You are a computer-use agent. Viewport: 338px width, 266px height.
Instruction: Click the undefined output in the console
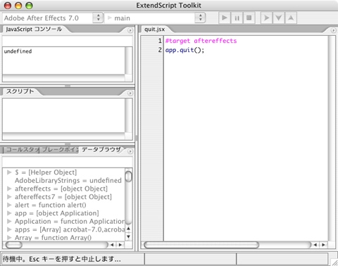(x=18, y=51)
